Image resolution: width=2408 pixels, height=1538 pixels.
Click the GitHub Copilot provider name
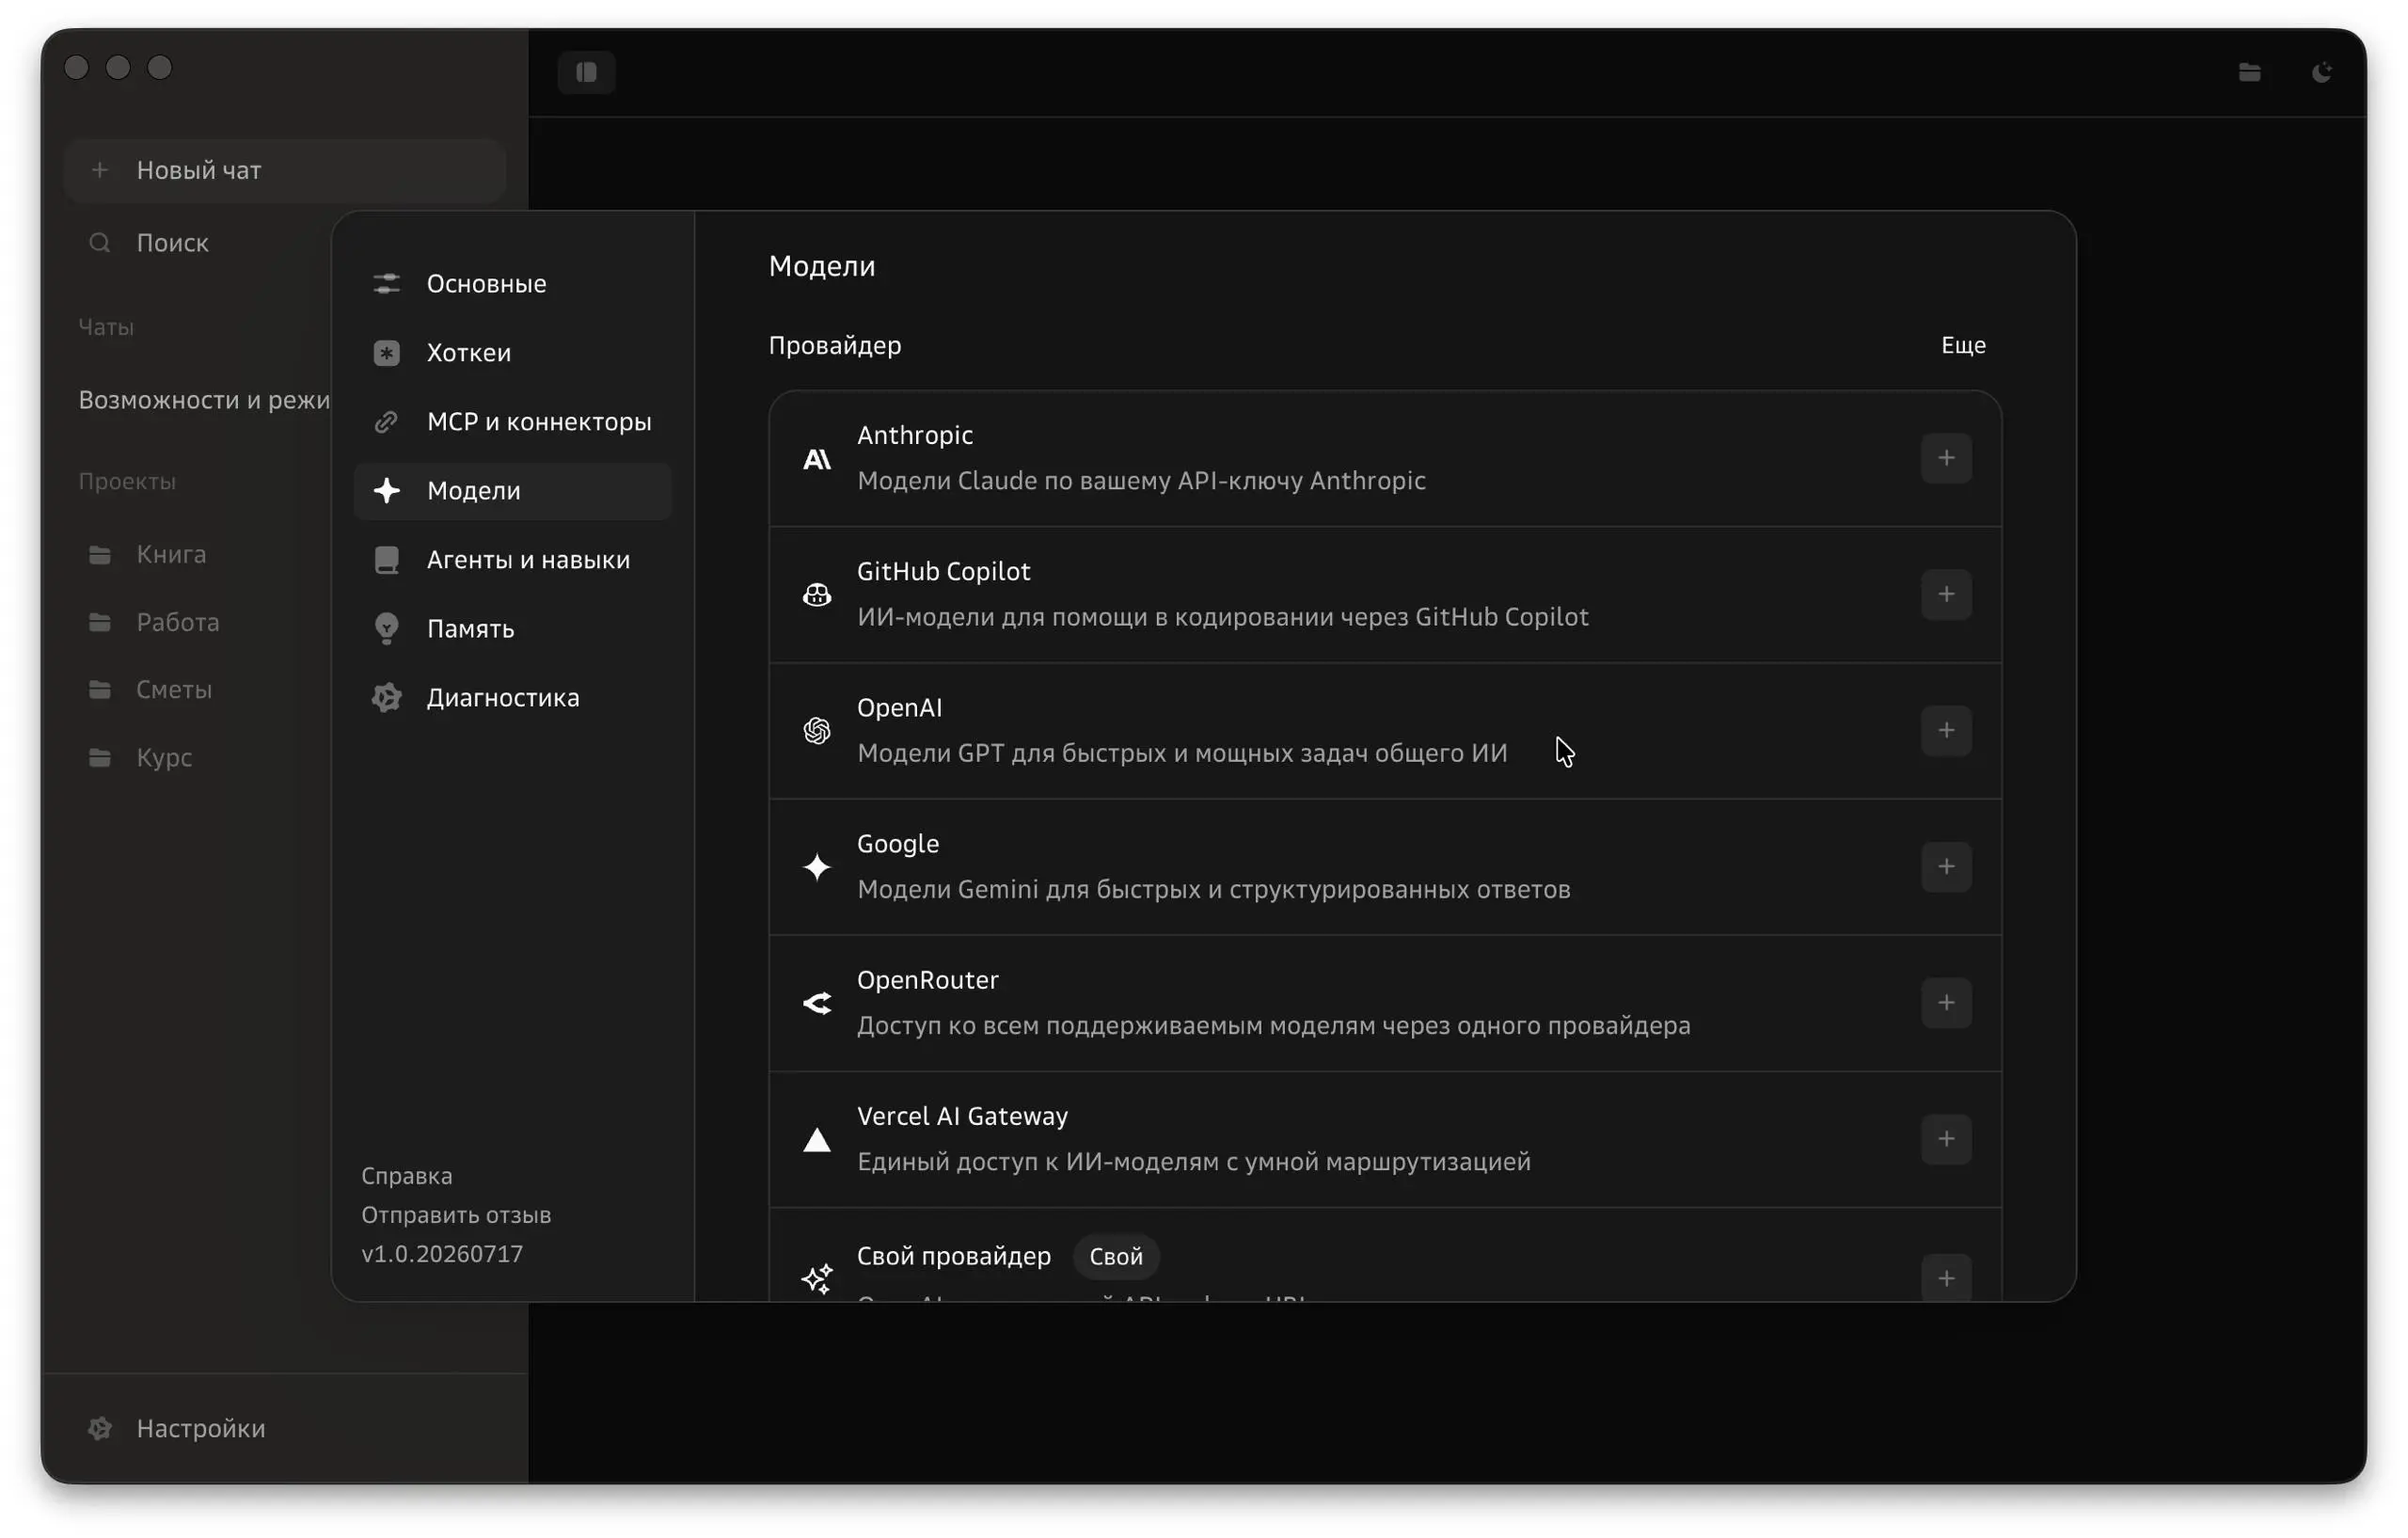tap(943, 572)
